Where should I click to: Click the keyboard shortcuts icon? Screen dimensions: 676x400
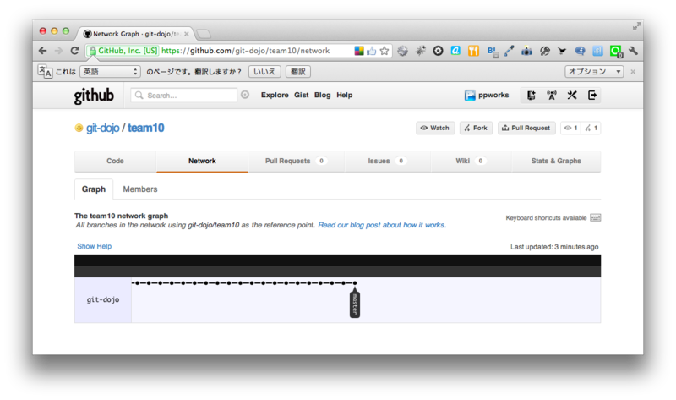[x=596, y=217]
